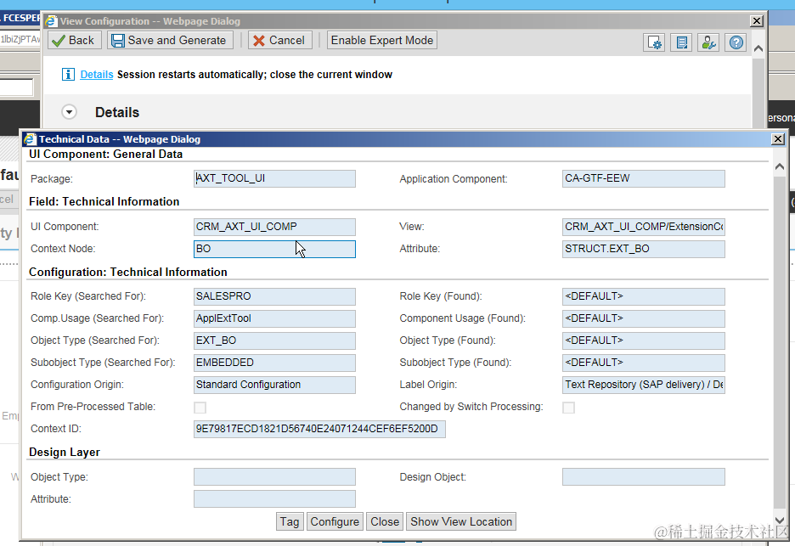
Task: Click Internet Explorer icon in View Configuration title
Action: tap(51, 21)
